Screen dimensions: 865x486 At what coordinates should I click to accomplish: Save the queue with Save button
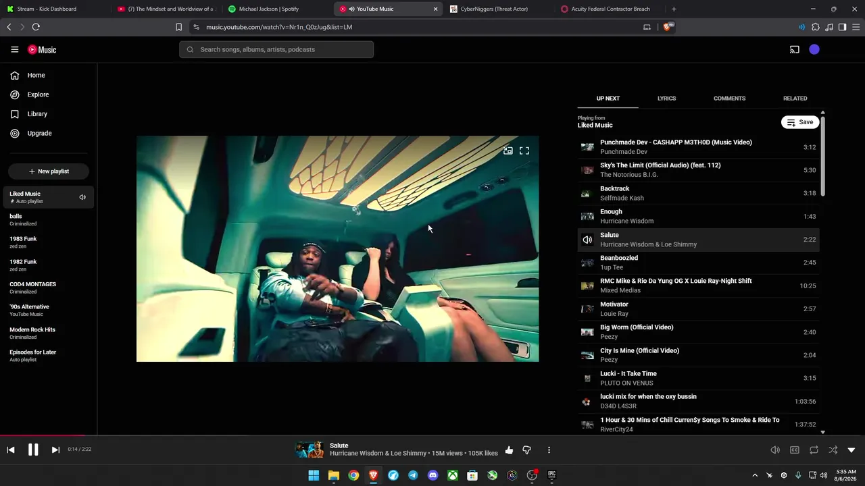click(x=800, y=122)
